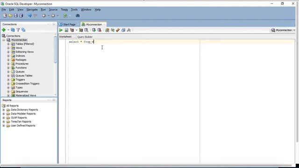Click the Autotrace icon in worksheet toolbar

click(x=81, y=30)
